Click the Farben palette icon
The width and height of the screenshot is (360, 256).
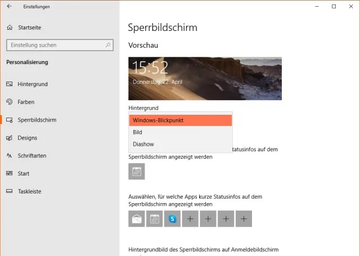coord(10,102)
